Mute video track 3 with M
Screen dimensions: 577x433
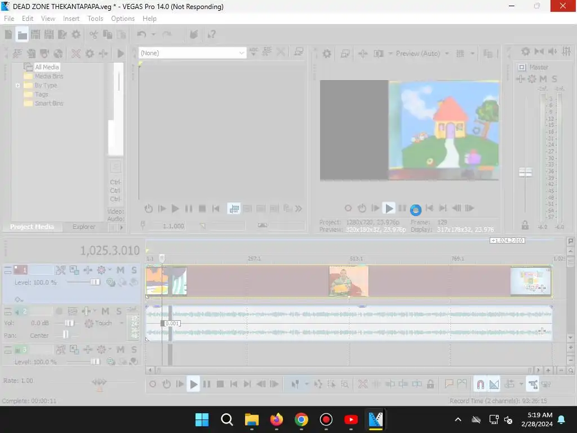tap(121, 350)
